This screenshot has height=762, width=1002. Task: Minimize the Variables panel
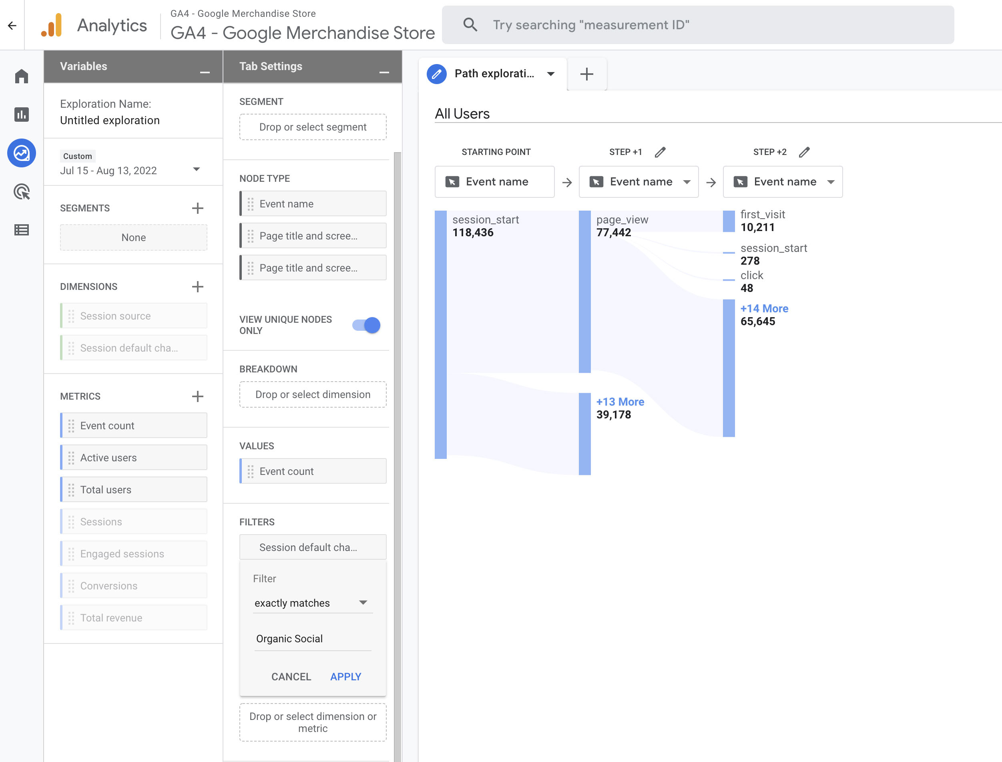coord(205,72)
